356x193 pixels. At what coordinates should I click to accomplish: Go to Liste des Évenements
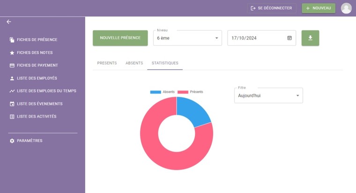[x=39, y=104]
